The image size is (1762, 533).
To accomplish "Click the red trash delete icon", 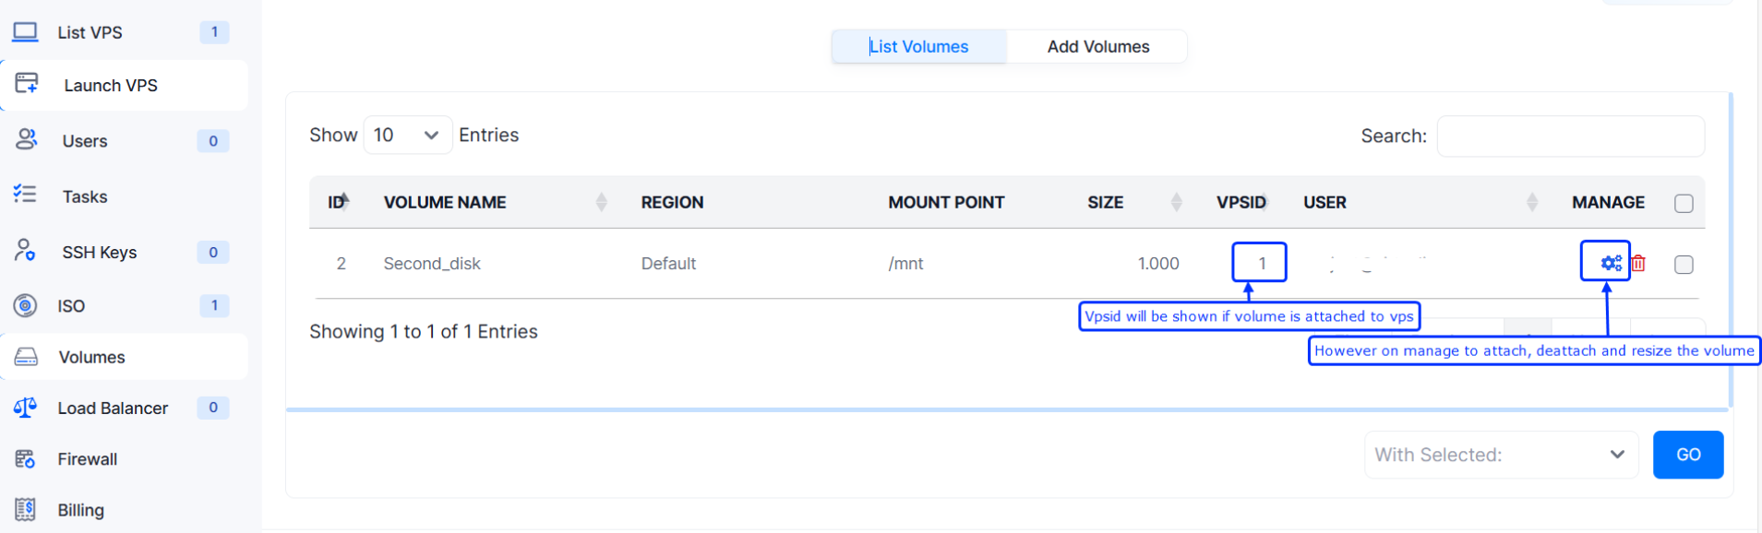I will pyautogui.click(x=1639, y=264).
